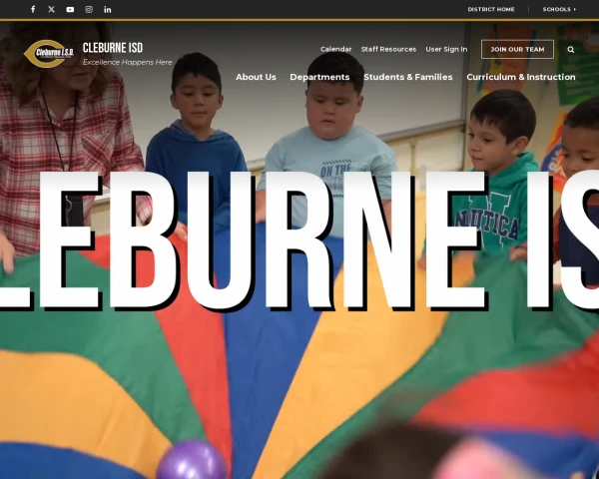Open the district Facebook page icon

[33, 9]
